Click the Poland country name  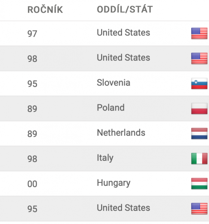[110, 108]
